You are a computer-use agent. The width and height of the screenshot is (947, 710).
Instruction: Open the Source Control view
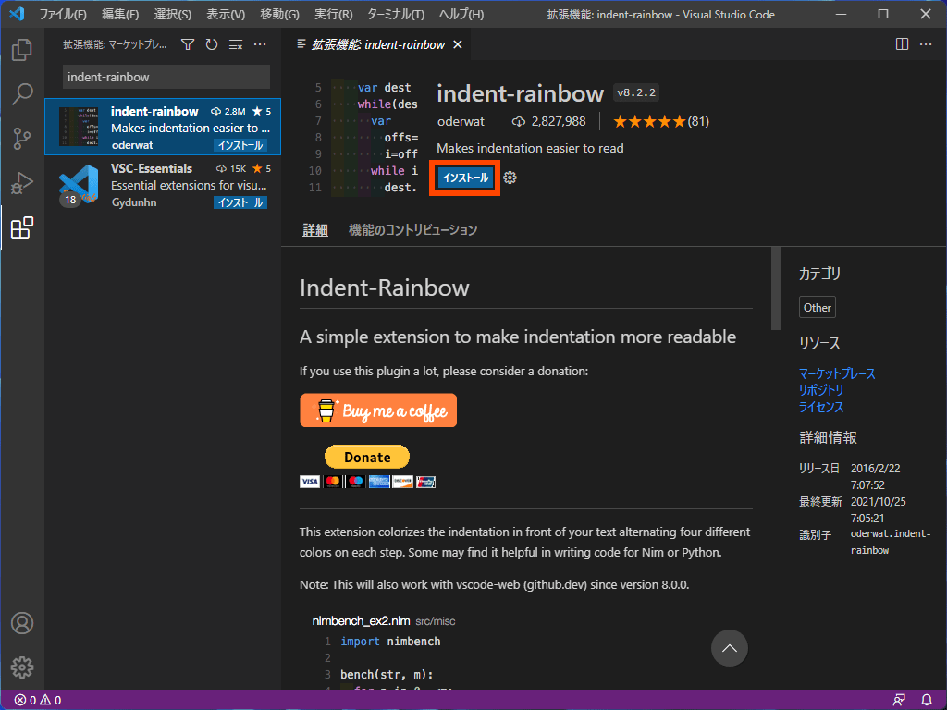(x=22, y=139)
